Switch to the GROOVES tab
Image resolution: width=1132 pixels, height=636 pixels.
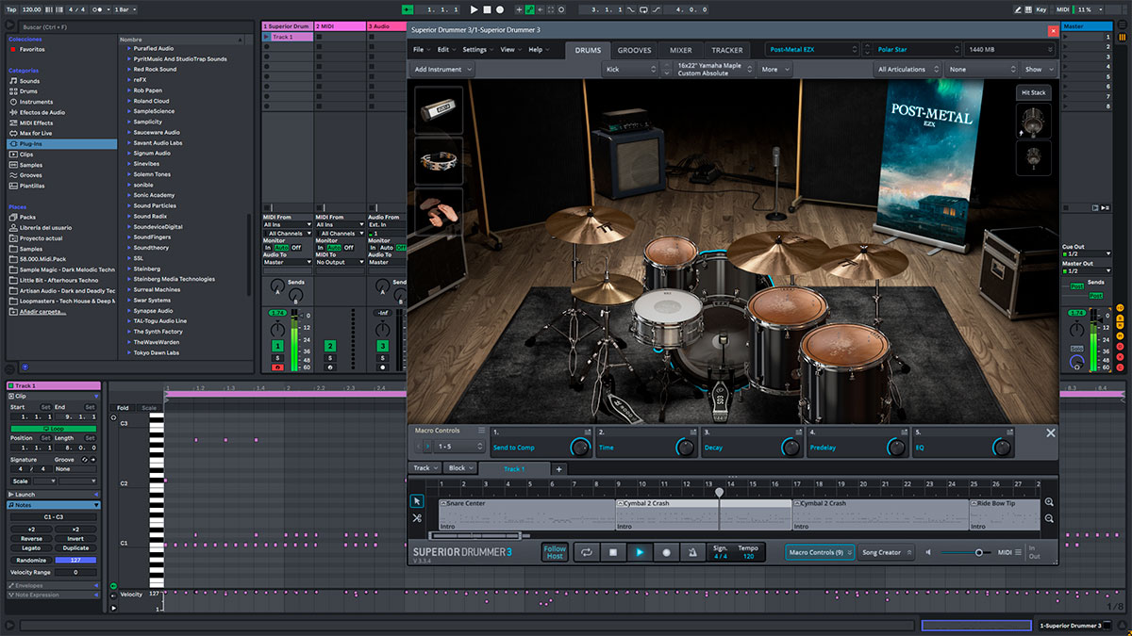(635, 50)
